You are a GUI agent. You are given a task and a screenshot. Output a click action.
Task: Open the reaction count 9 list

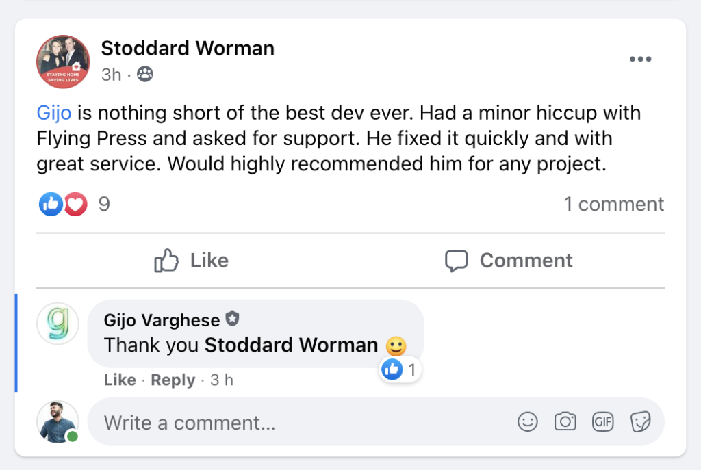pyautogui.click(x=104, y=204)
